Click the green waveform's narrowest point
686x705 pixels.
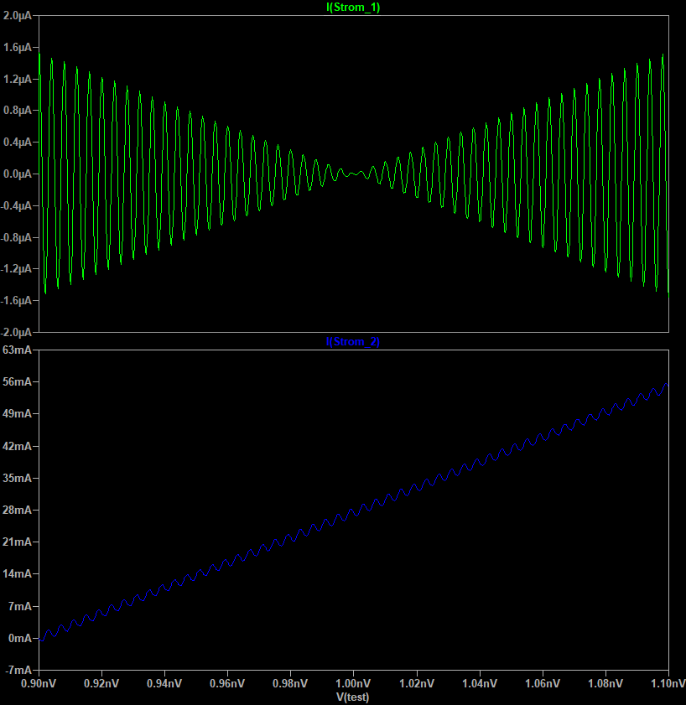tap(354, 174)
